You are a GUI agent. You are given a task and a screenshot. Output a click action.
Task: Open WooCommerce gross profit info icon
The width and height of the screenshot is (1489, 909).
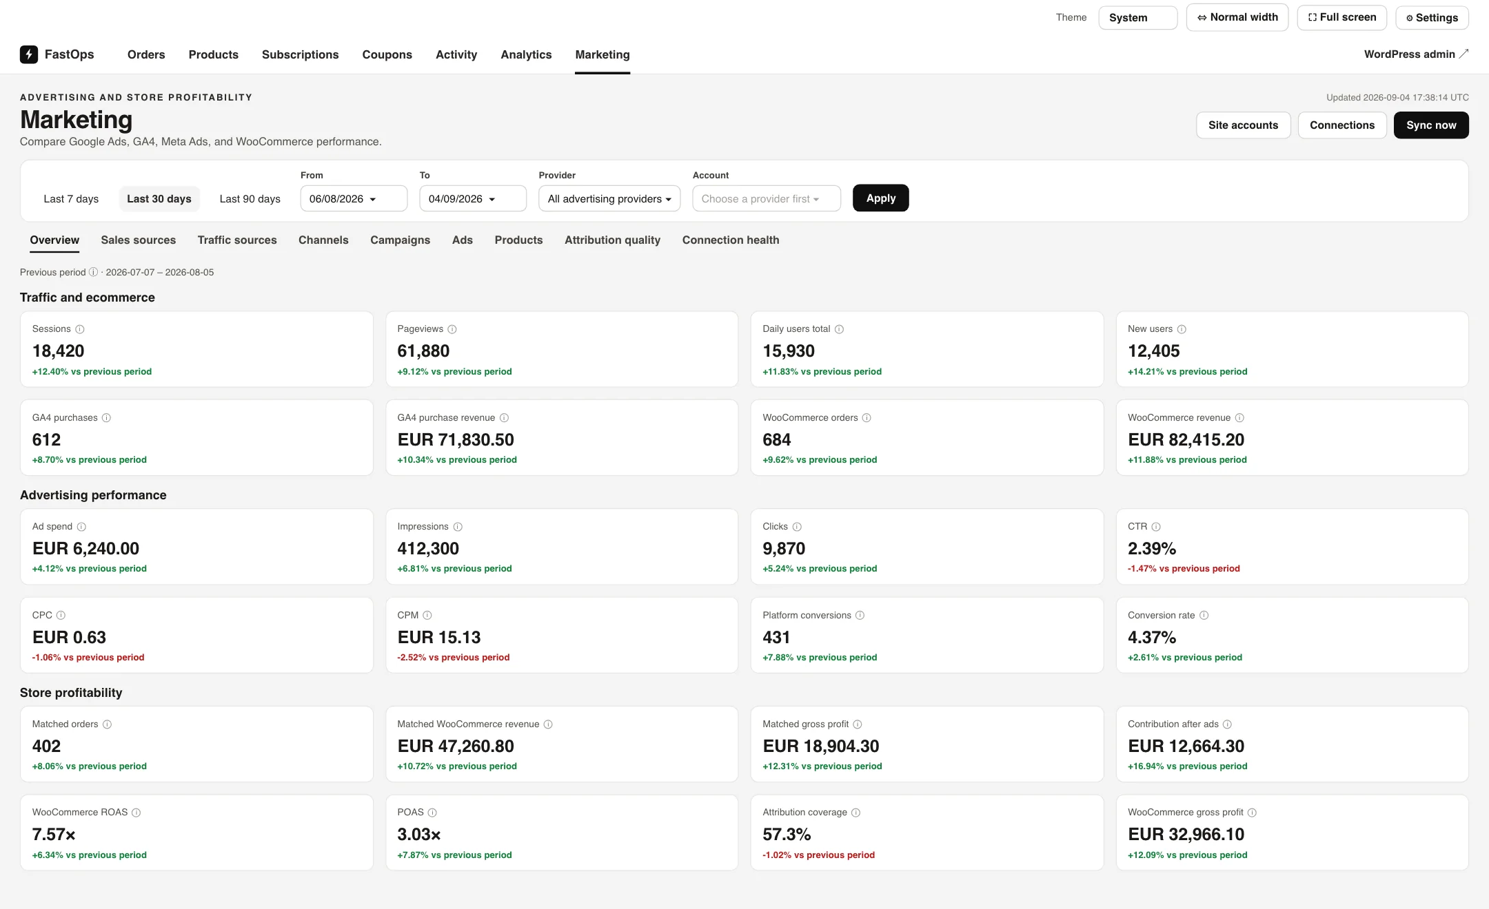[x=1253, y=813]
